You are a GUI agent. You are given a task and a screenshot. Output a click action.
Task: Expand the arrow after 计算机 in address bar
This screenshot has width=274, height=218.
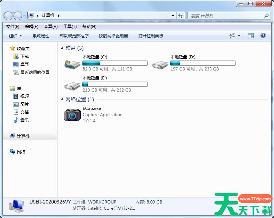point(59,16)
